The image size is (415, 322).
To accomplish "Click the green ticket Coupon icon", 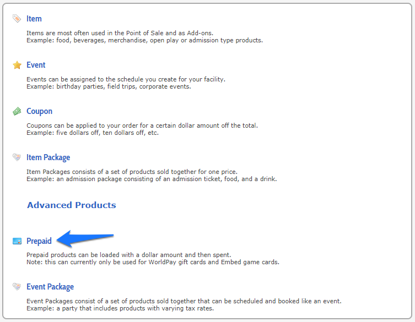I will pyautogui.click(x=17, y=111).
